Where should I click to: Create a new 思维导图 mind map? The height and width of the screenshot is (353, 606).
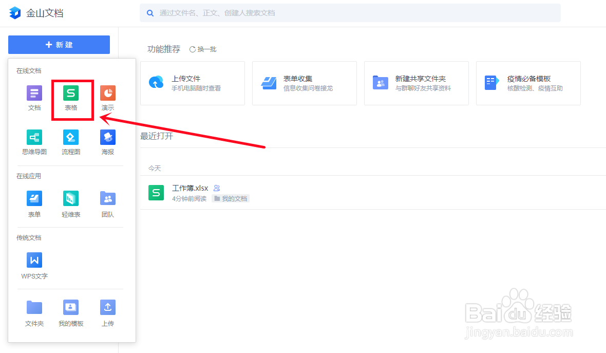coord(34,142)
